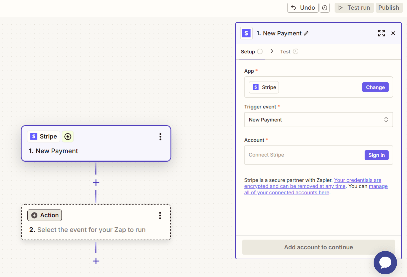This screenshot has height=277, width=407.
Task: Add a step between Stripe and Action
Action: coord(96,183)
